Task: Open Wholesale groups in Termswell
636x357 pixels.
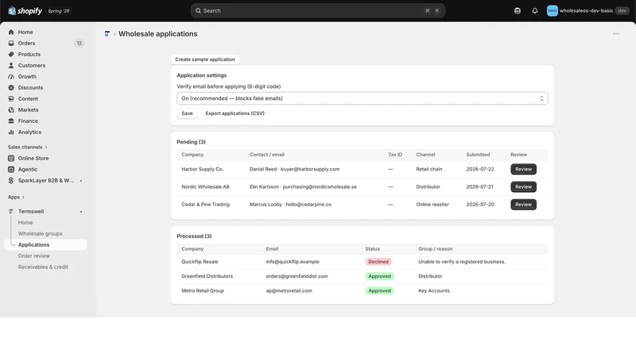Action: [41, 233]
